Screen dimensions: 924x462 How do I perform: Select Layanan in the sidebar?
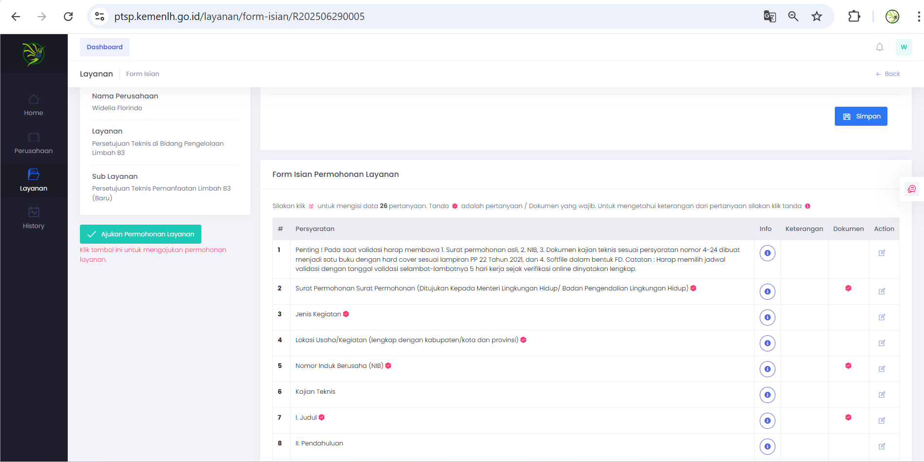(34, 180)
